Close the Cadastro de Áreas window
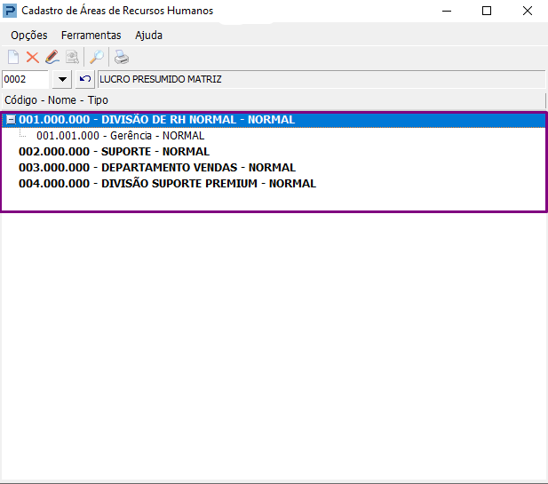 (528, 11)
